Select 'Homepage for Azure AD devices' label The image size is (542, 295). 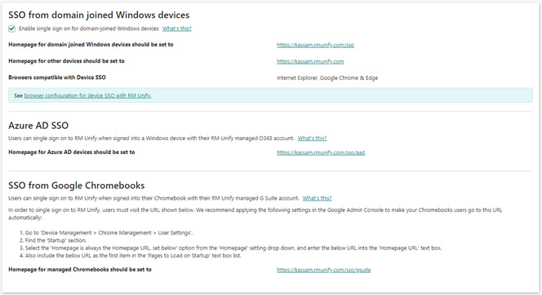(x=72, y=152)
